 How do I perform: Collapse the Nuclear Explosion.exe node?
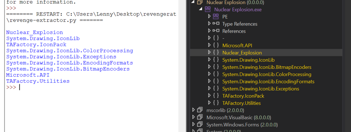pyautogui.click(x=201, y=9)
